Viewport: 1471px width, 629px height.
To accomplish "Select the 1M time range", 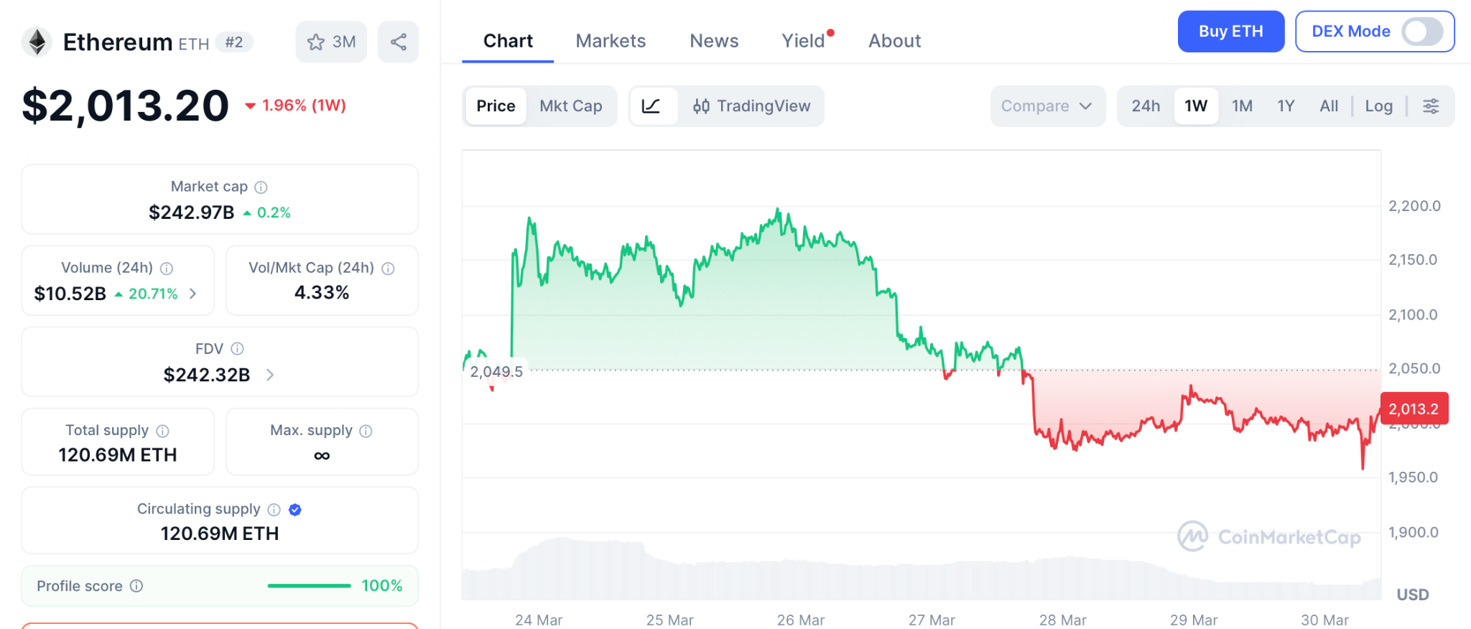I will pos(1242,106).
